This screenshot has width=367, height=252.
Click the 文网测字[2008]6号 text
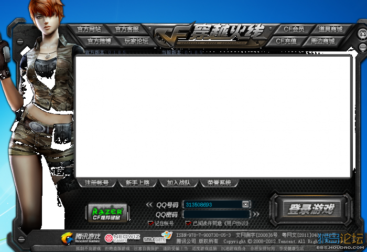pyautogui.click(x=256, y=235)
